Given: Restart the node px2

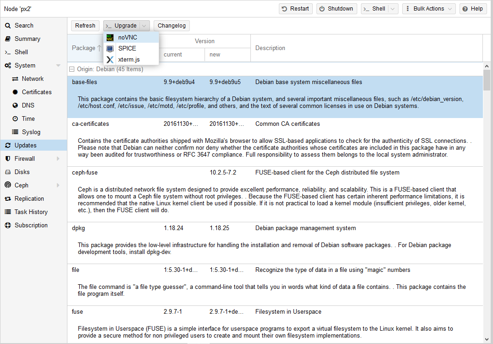Looking at the screenshot, I should coord(296,9).
